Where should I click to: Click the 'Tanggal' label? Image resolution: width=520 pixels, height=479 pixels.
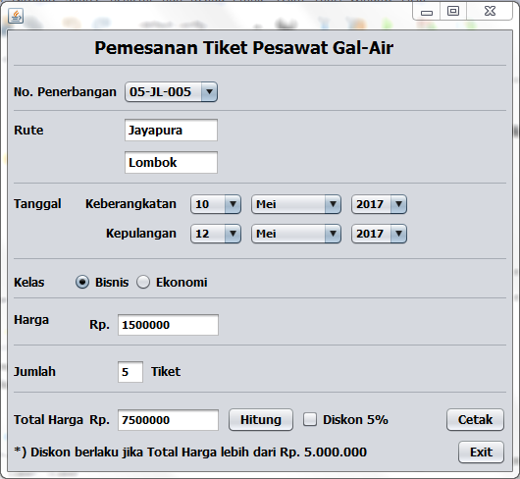coord(37,204)
